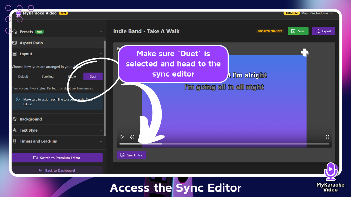Play the video preview

coord(122,137)
